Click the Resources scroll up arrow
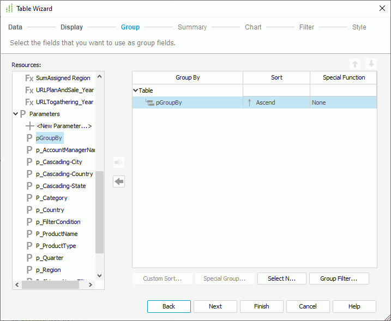 pos(99,76)
